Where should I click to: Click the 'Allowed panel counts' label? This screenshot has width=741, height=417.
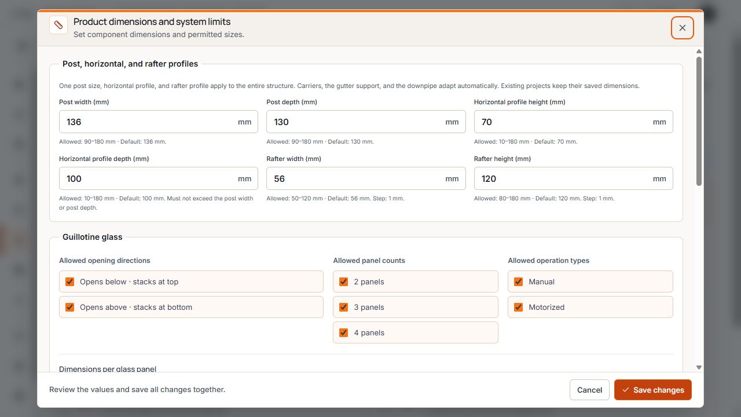coord(369,261)
